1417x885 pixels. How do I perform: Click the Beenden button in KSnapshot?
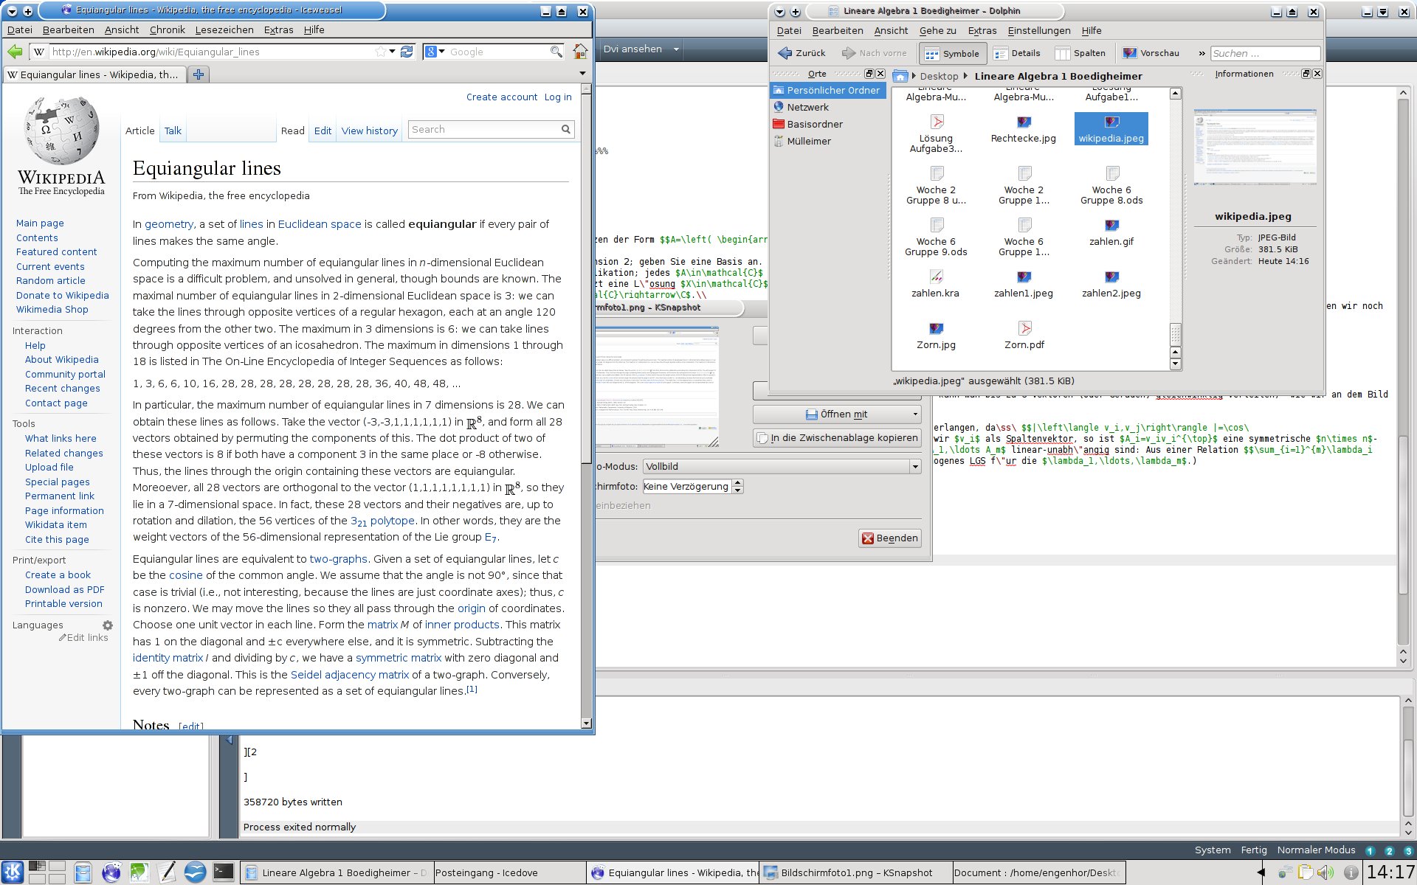tap(890, 538)
